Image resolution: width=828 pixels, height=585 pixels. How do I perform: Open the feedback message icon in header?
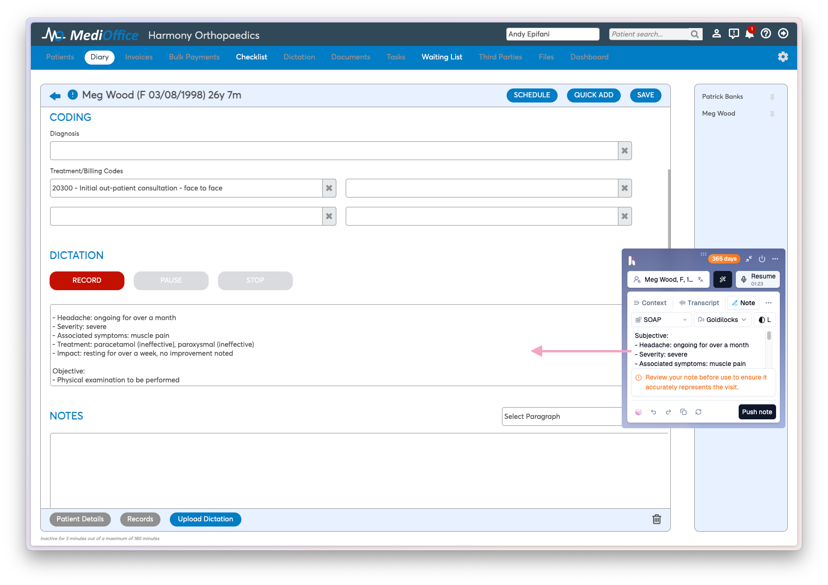pos(734,34)
